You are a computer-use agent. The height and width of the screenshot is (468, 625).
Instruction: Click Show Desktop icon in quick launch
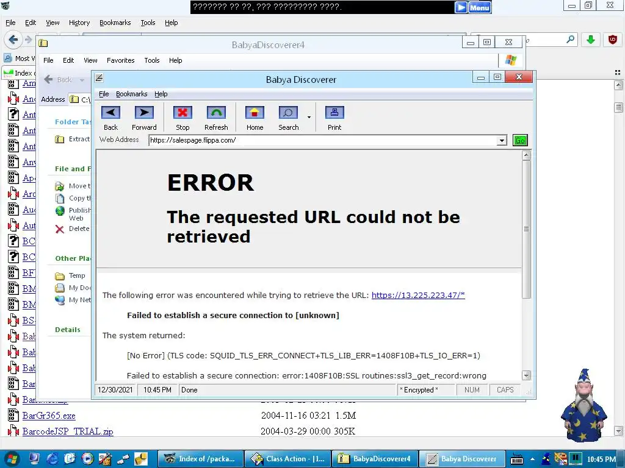(x=34, y=459)
